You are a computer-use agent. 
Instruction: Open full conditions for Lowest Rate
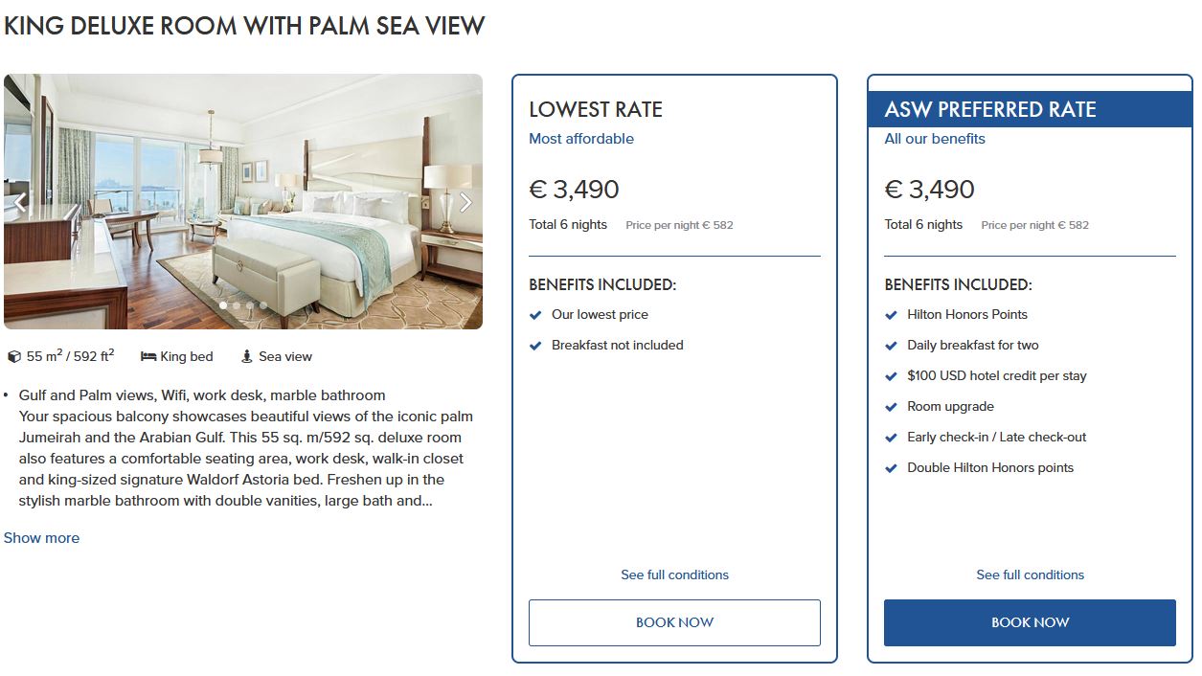click(x=674, y=575)
